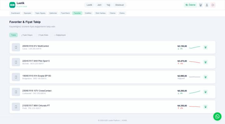Image resolution: width=225 pixels, height=124 pixels.
Task: Select the Tümü filter chip
Action: (x=13, y=35)
